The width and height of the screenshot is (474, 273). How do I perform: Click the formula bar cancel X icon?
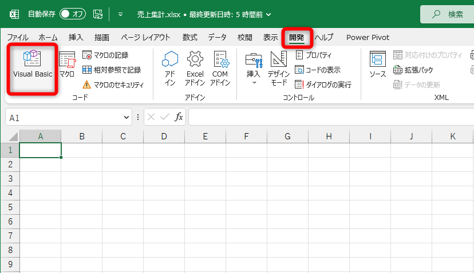pos(151,117)
